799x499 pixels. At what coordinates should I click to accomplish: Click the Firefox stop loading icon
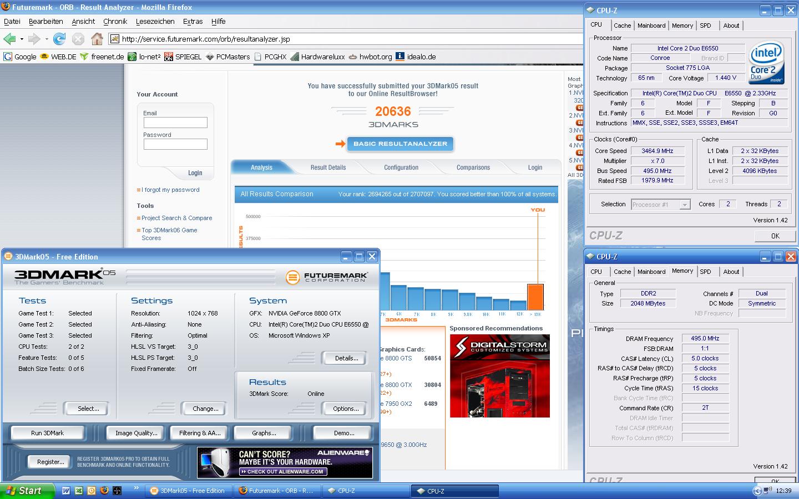78,39
